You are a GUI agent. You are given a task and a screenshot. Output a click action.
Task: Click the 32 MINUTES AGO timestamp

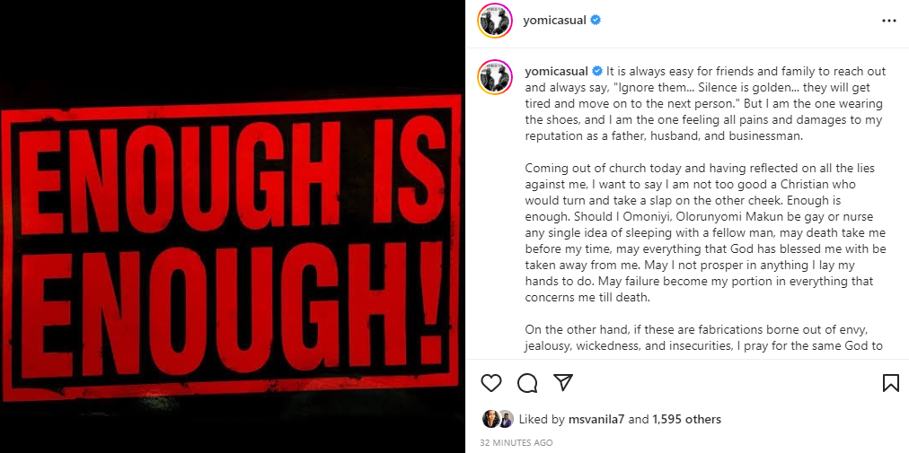coord(516,442)
